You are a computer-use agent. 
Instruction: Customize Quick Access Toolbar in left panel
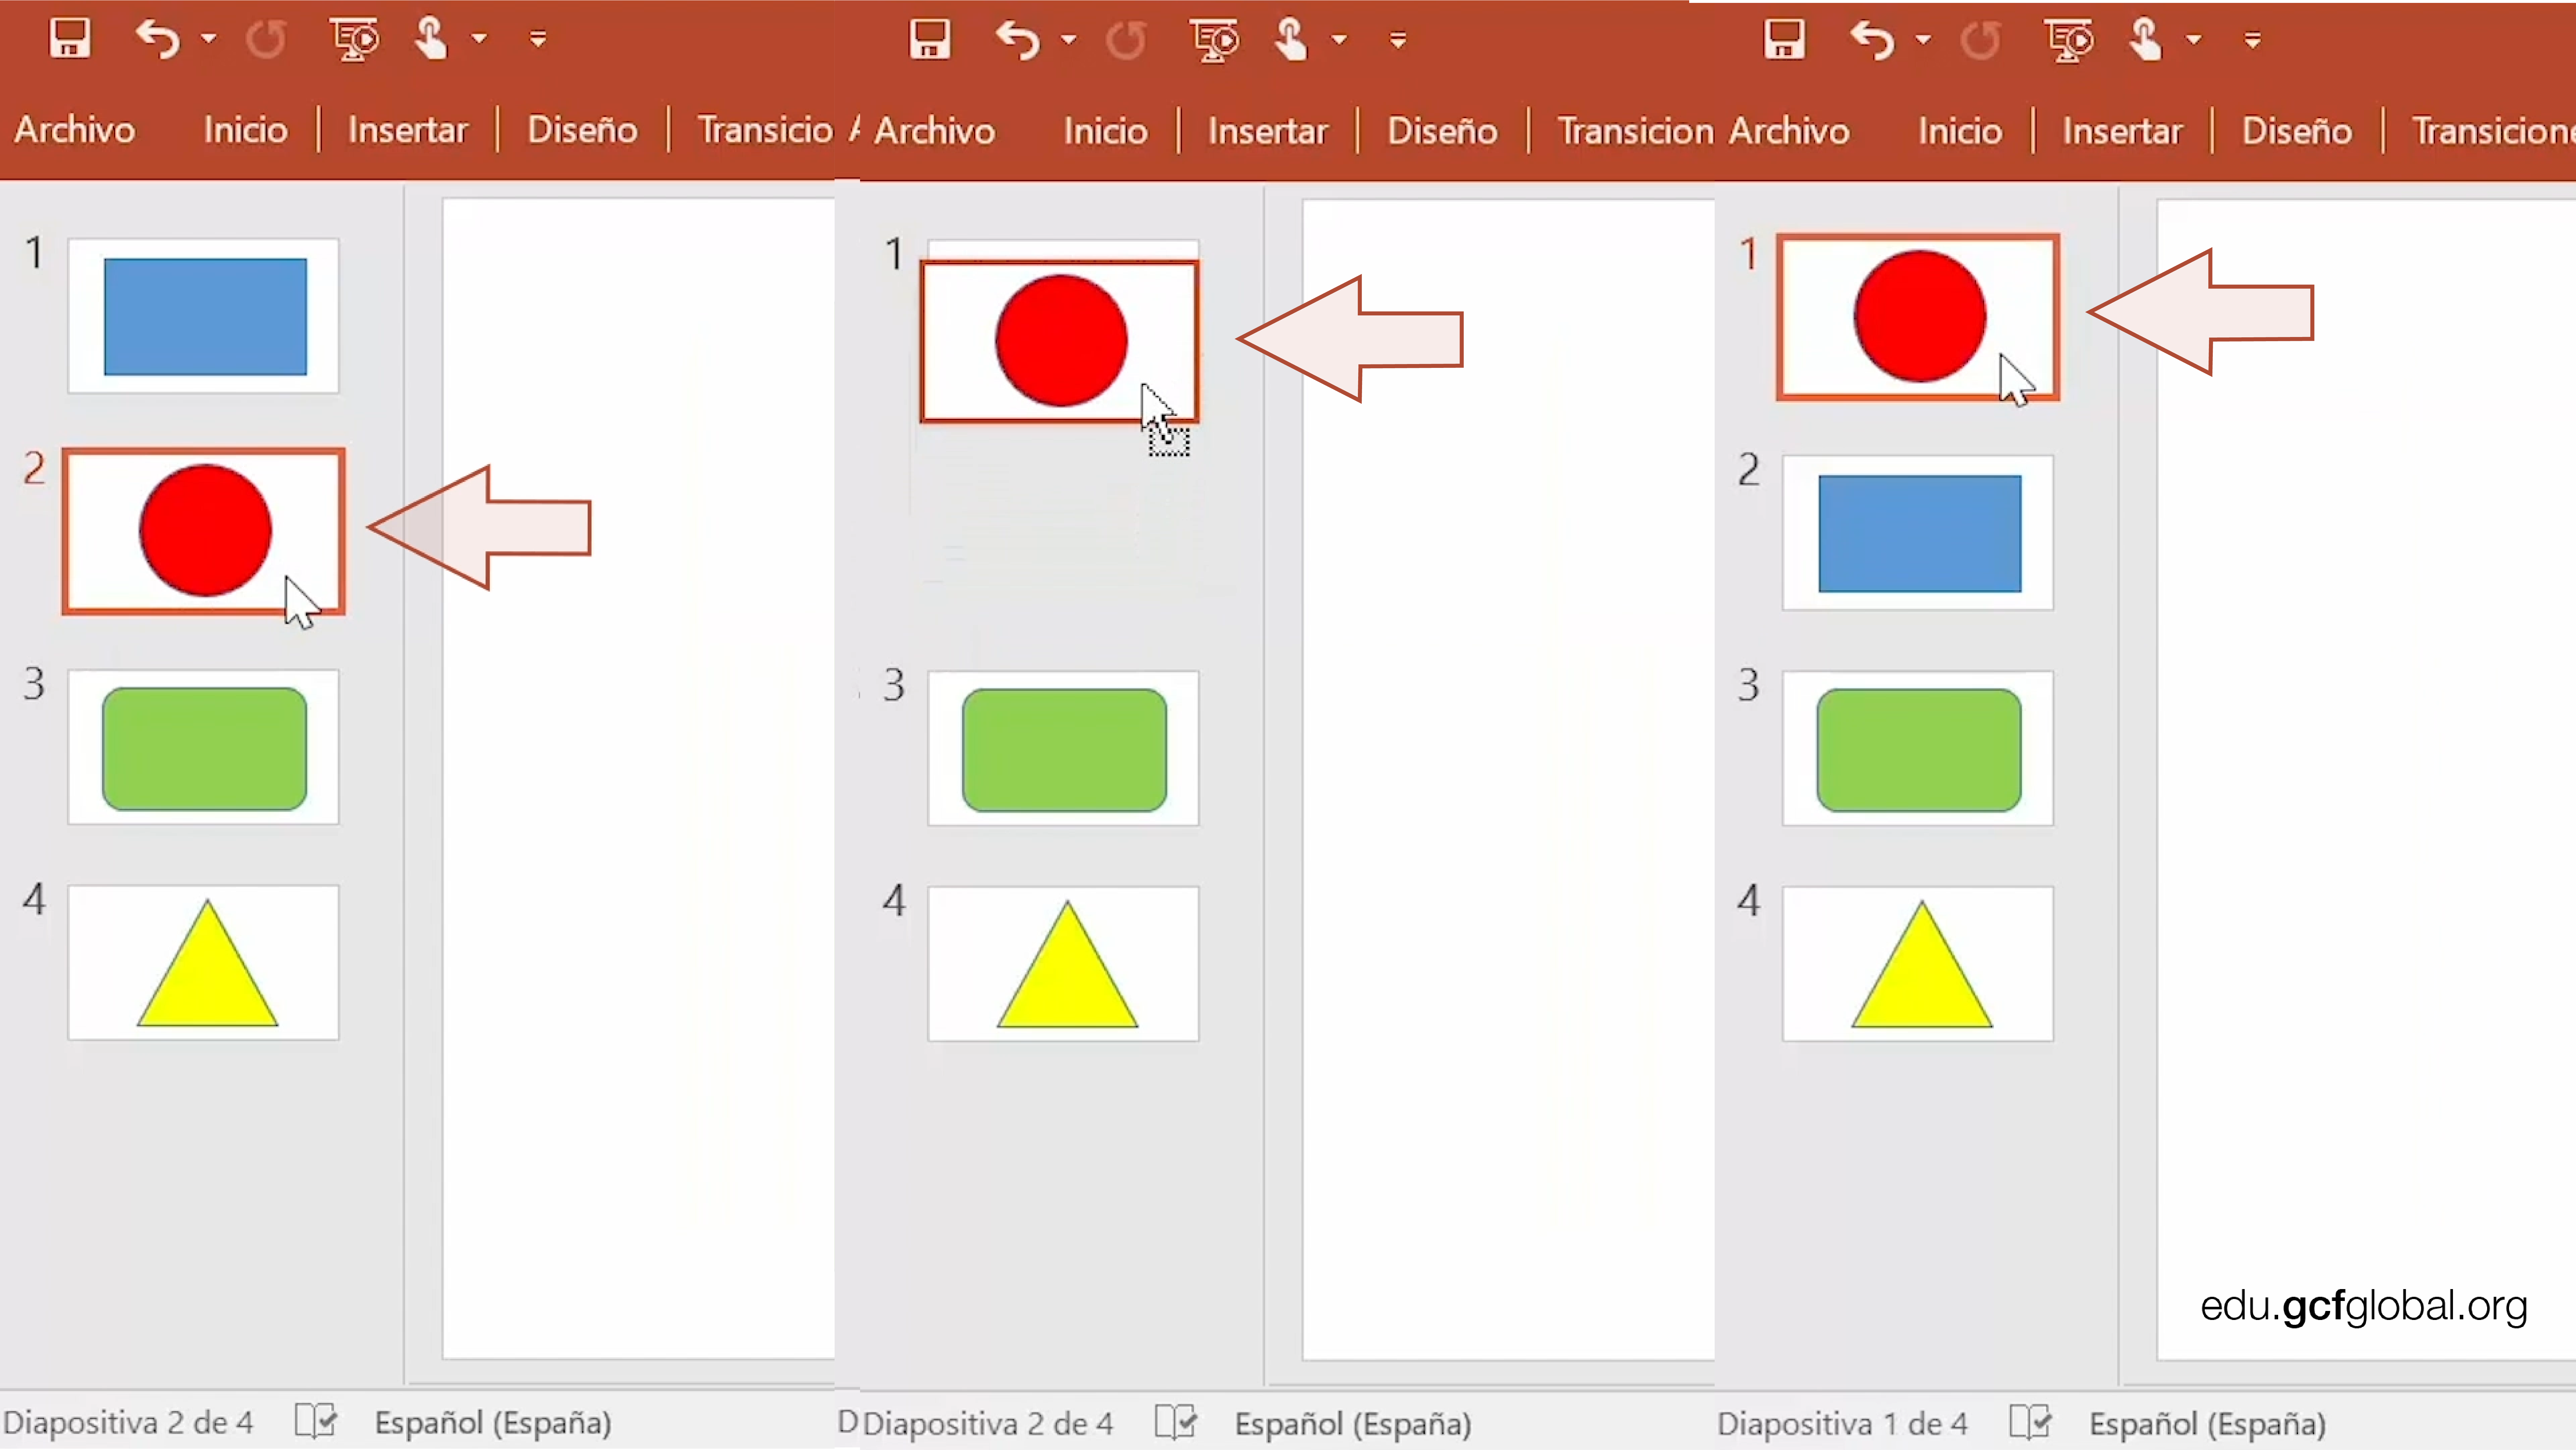click(538, 39)
